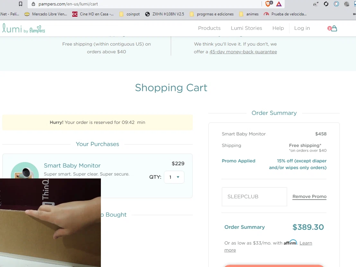Click Smart Baby Monitor product title
The image size is (356, 267).
[x=72, y=166]
